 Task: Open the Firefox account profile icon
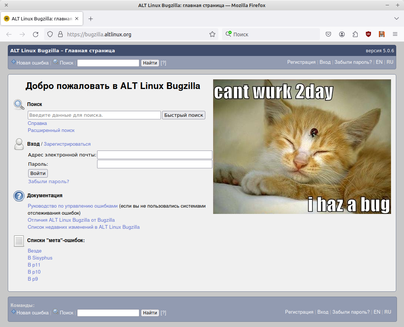click(x=342, y=34)
